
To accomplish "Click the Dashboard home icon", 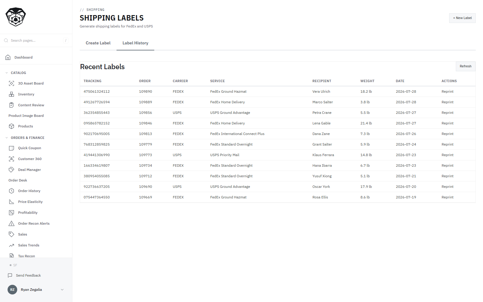I will (8, 57).
